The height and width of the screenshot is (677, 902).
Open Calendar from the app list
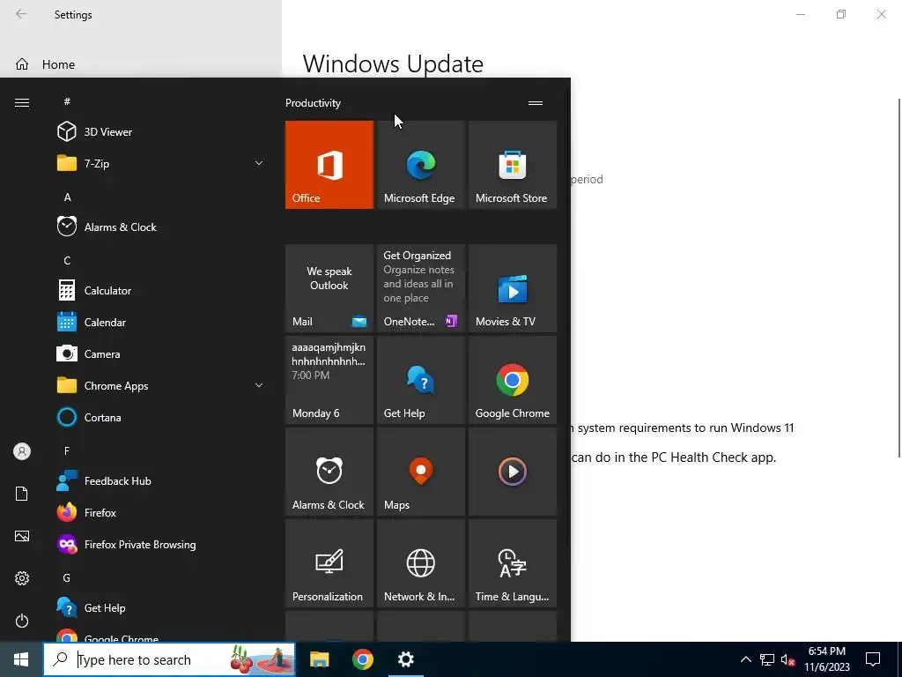161,323
